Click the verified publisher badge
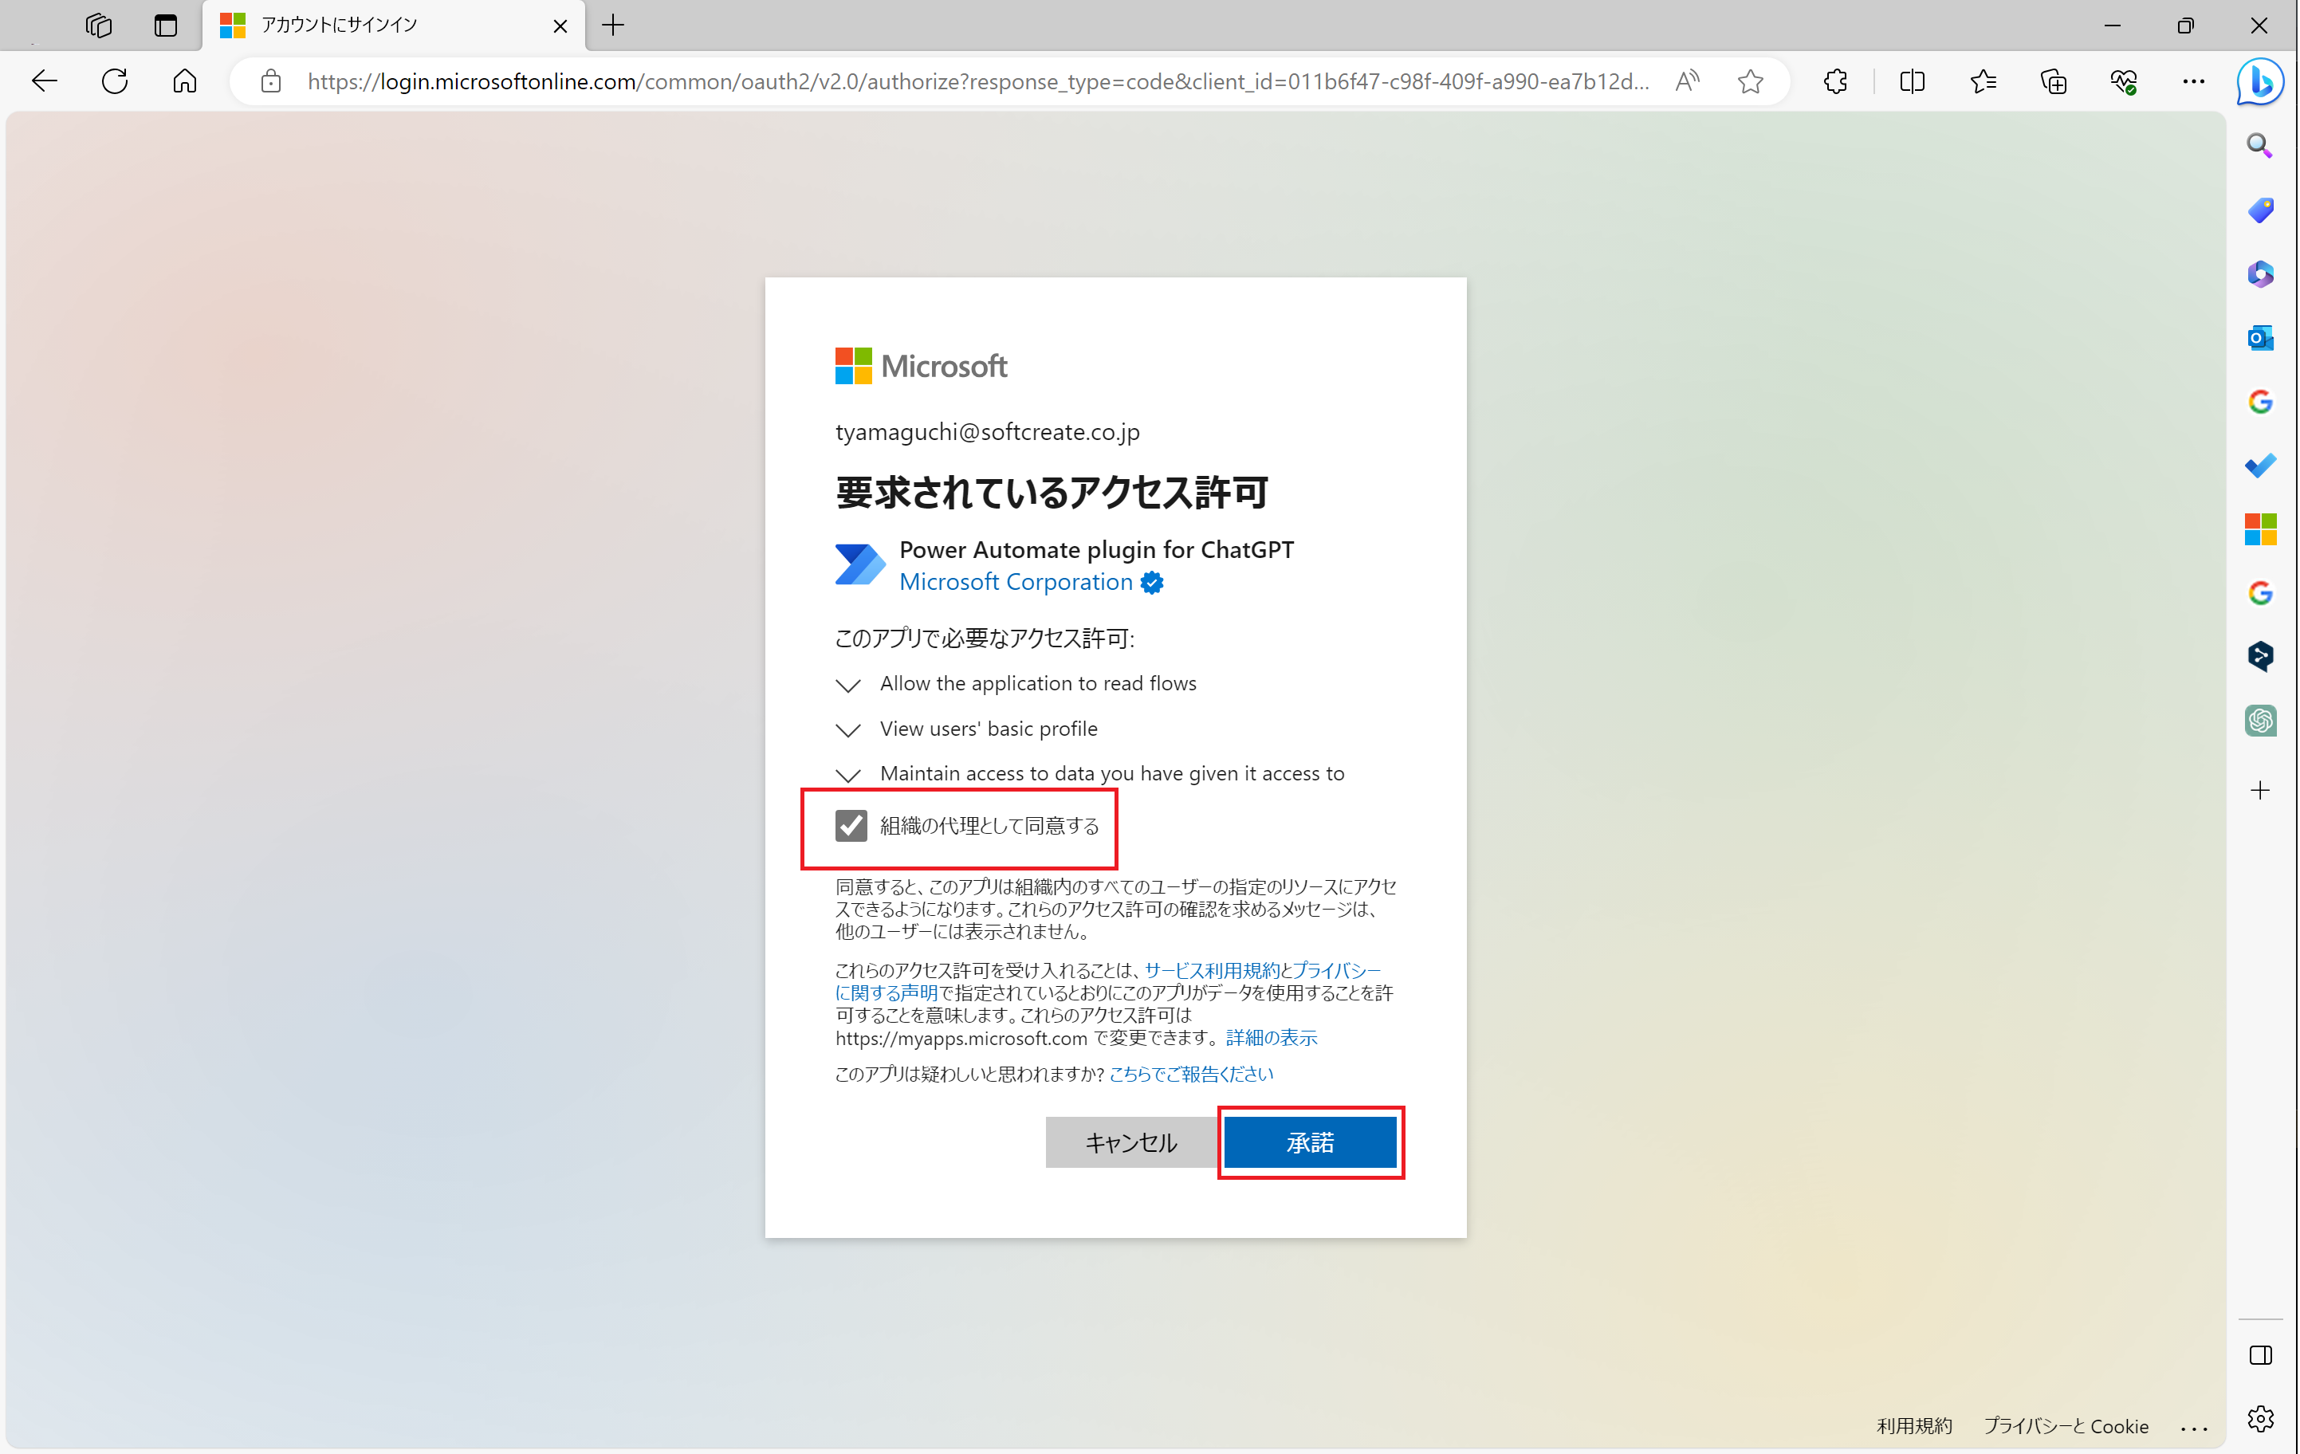Viewport: 2300px width, 1454px height. click(1153, 583)
